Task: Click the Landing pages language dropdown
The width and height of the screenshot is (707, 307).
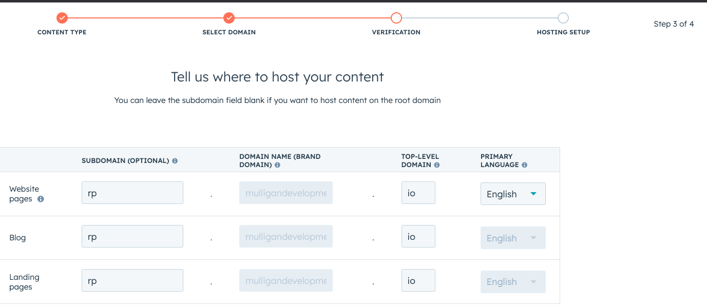Action: (512, 281)
